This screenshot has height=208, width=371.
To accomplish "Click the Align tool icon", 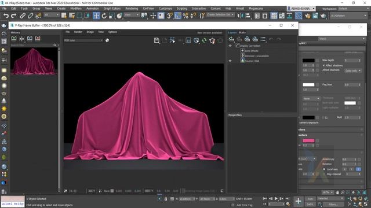I will click(248, 16).
